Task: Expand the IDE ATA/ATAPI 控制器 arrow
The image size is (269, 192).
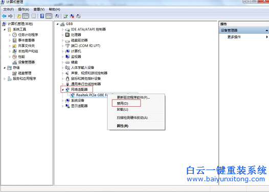Action: click(x=62, y=30)
